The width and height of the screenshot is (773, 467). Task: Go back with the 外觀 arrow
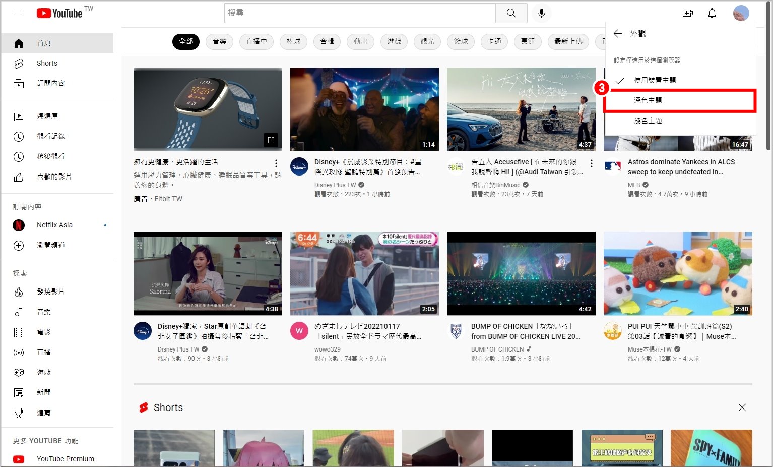tap(618, 33)
